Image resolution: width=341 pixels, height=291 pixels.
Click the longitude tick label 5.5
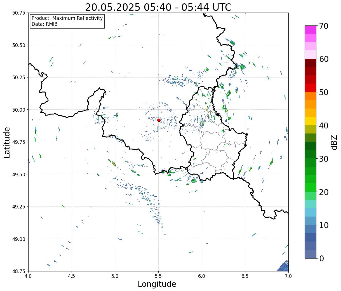[158, 276]
